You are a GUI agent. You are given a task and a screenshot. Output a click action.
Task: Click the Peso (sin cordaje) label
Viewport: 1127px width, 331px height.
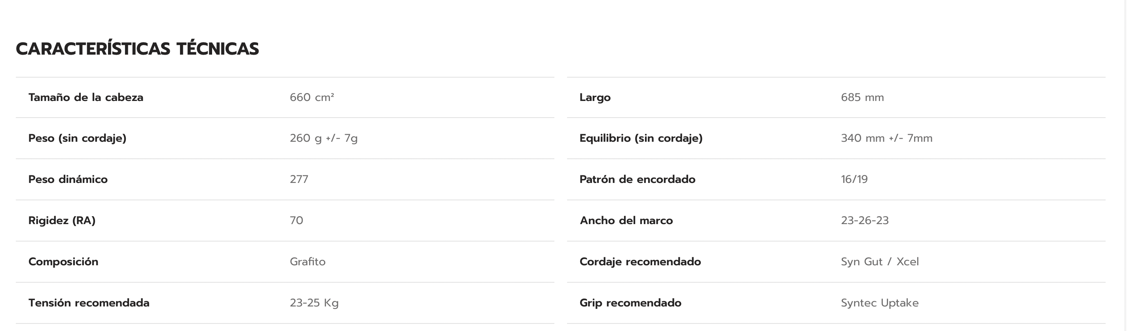point(77,138)
